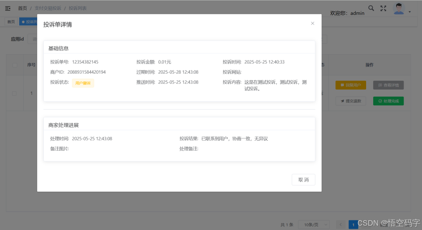The width and height of the screenshot is (422, 230).
Task: Click 过期时间 value 2025-05-28 12:43:08
Action: 178,72
